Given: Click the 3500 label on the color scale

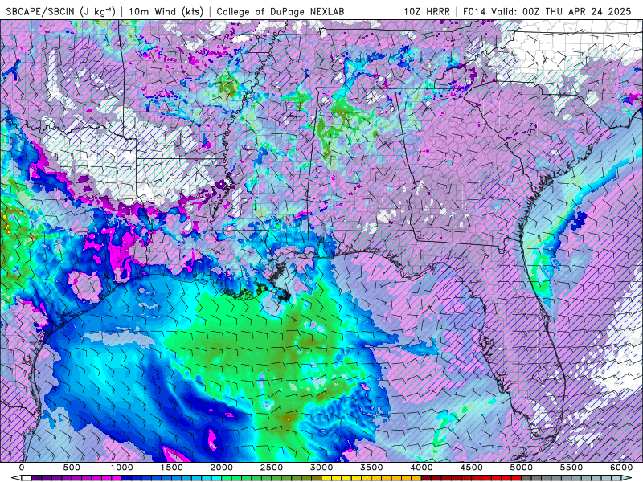Looking at the screenshot, I should click(371, 468).
